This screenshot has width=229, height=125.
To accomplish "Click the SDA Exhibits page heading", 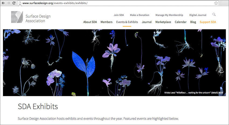I will pos(38,106).
